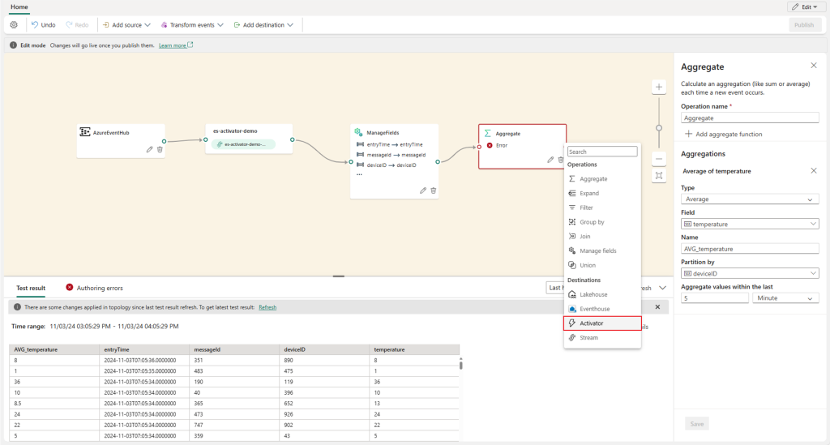Image resolution: width=830 pixels, height=445 pixels.
Task: Click the ManageFields node gear icon
Action: (358, 132)
